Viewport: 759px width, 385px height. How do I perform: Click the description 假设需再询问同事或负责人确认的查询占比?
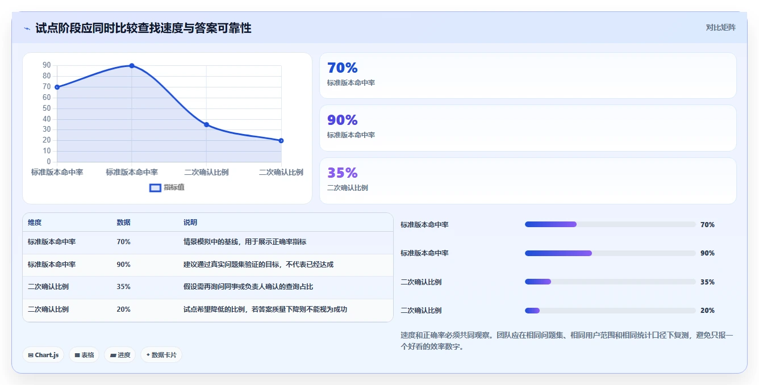[248, 287]
